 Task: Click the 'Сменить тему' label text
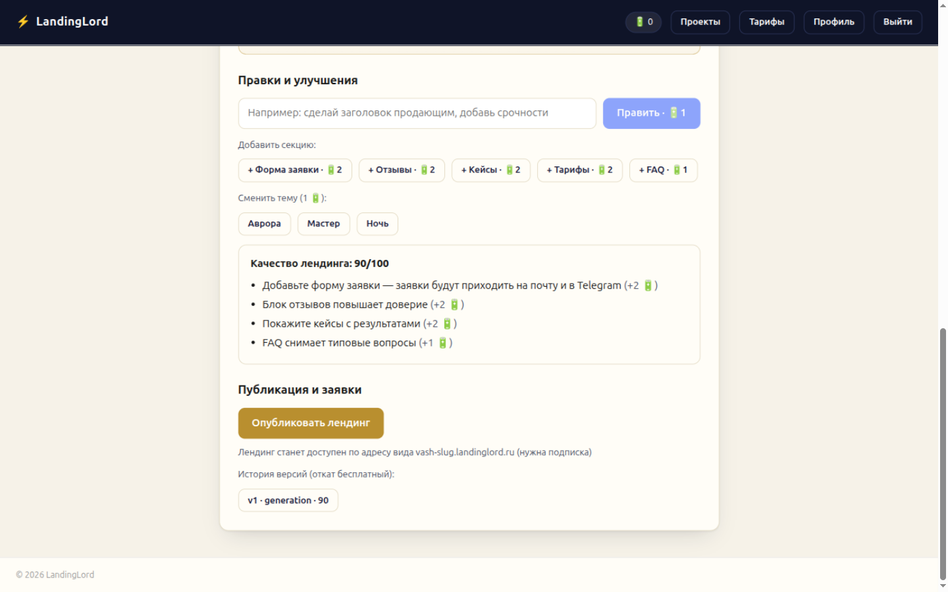(282, 198)
